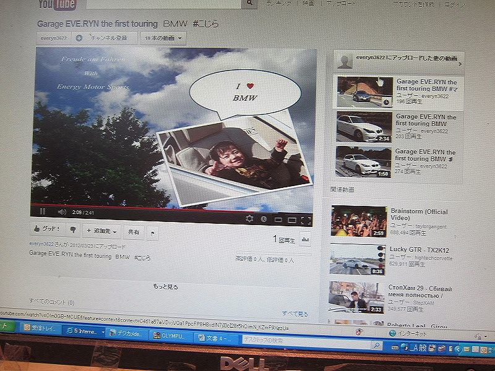Open the status bar zoom dropdown arrow
Screen dimensions: 495x371
point(486,336)
